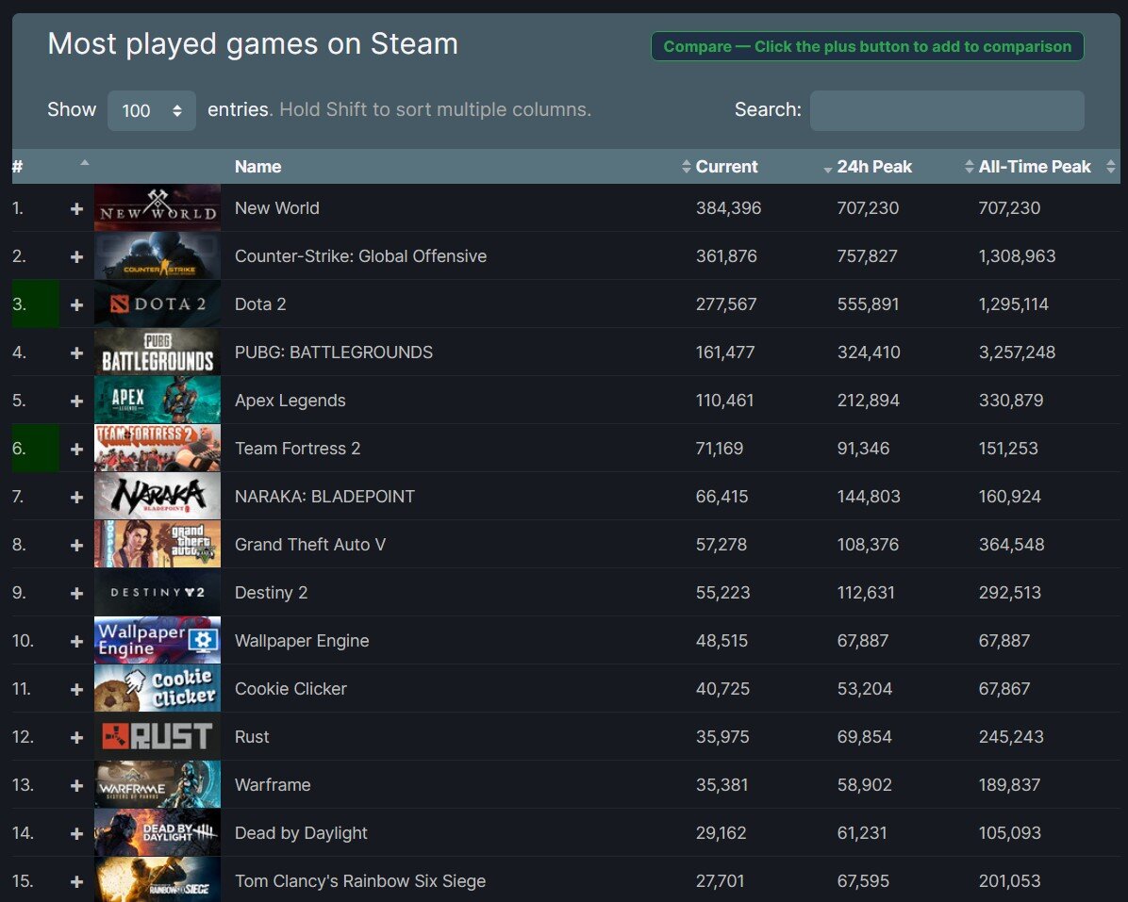This screenshot has height=902, width=1128.
Task: Click plus next to Grand Theft Auto V
Action: pos(77,546)
